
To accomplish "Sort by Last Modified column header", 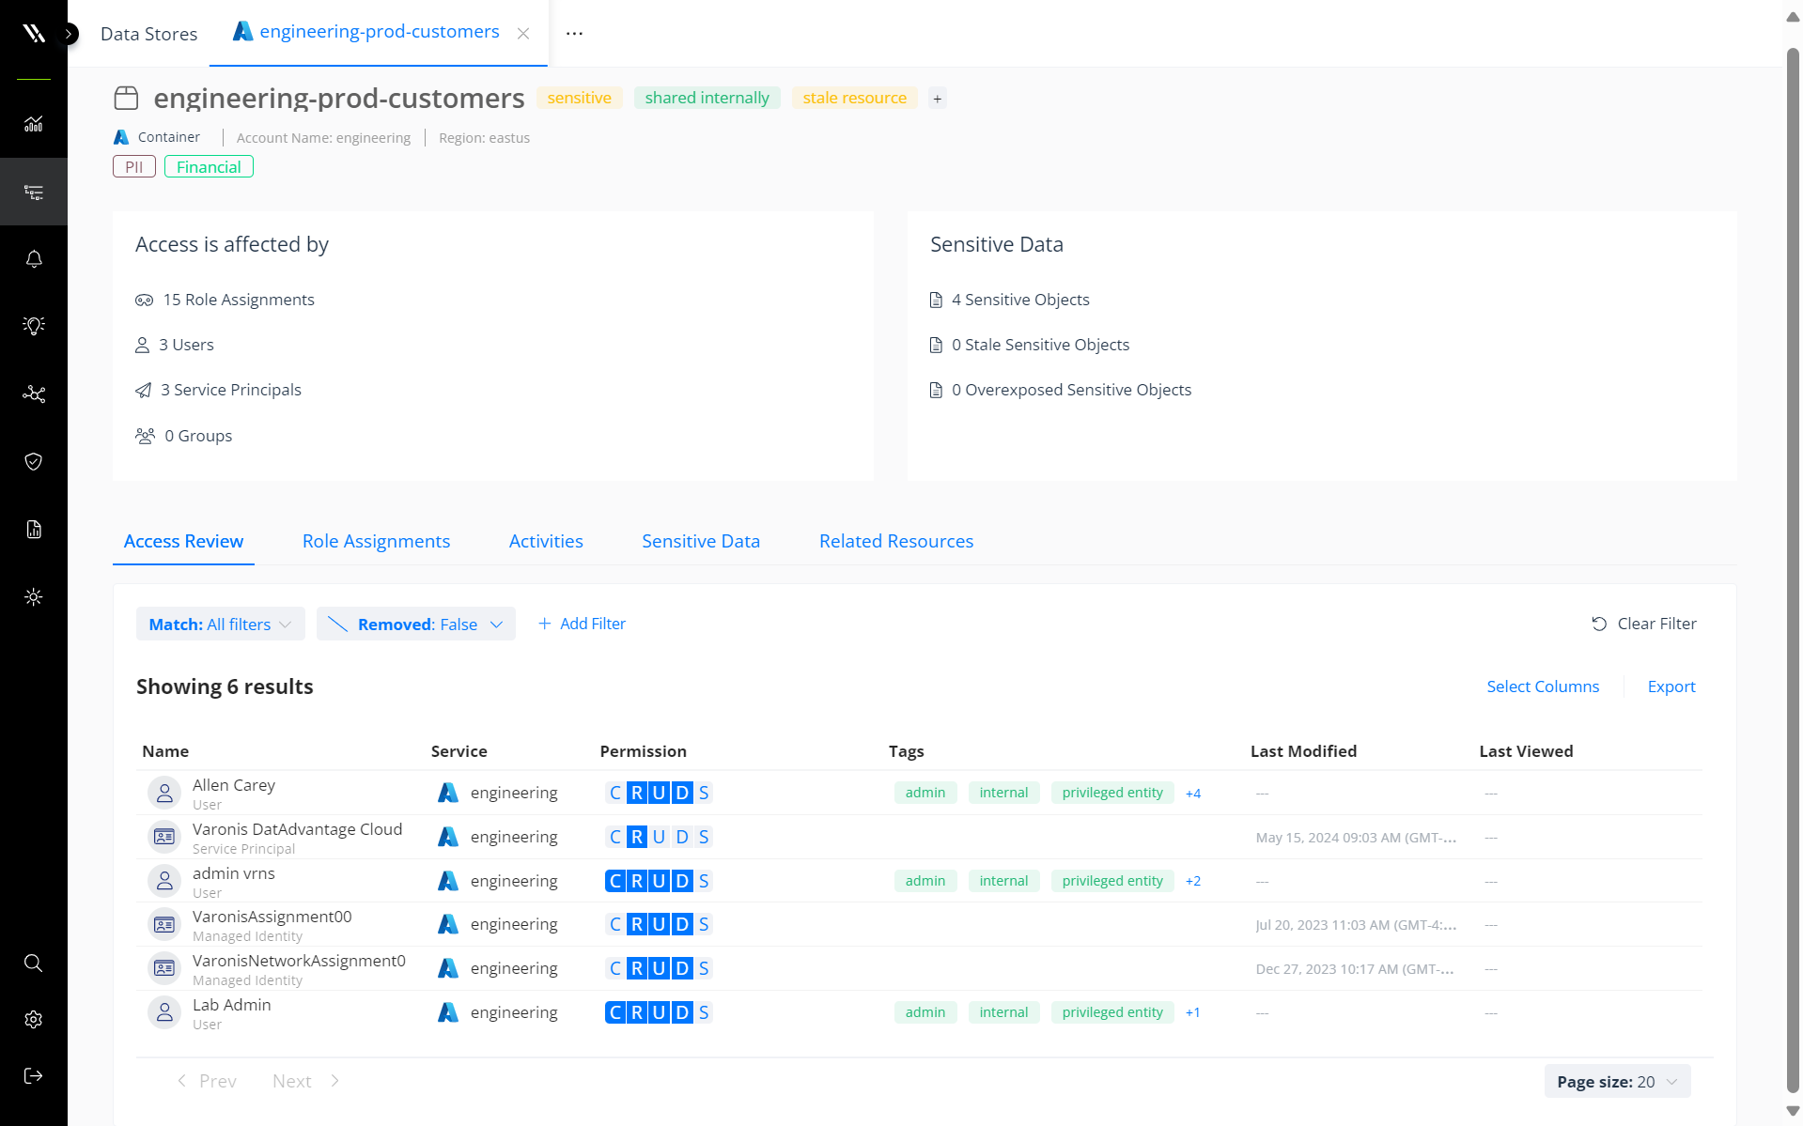I will coord(1303,751).
